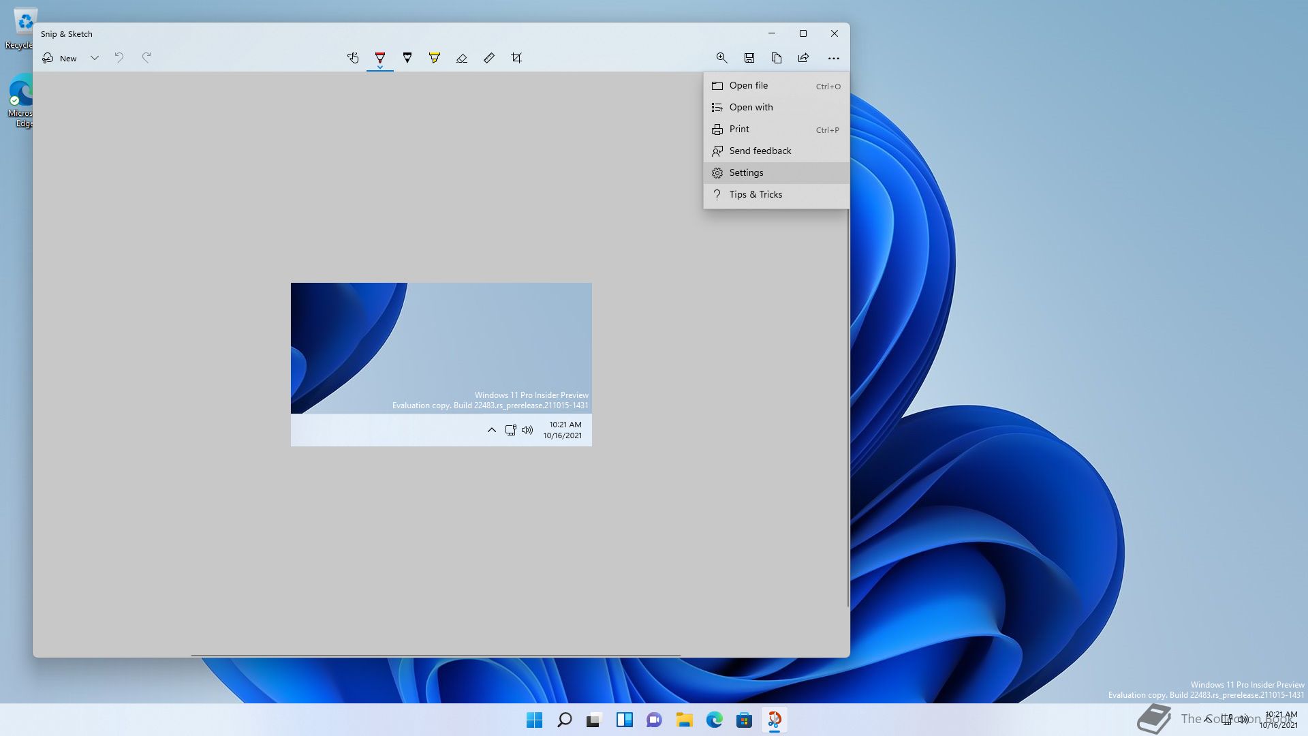Minimize the Snip & Sketch window
Screen dimensions: 1308x736
coord(772,33)
